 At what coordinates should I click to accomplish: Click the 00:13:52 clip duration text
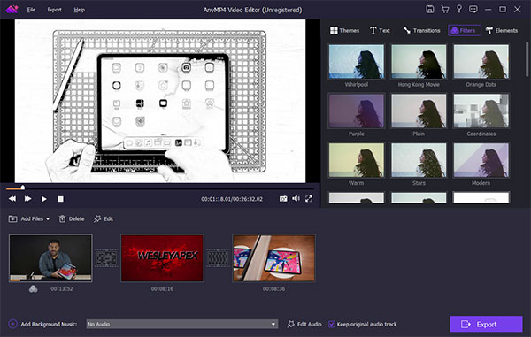62,289
